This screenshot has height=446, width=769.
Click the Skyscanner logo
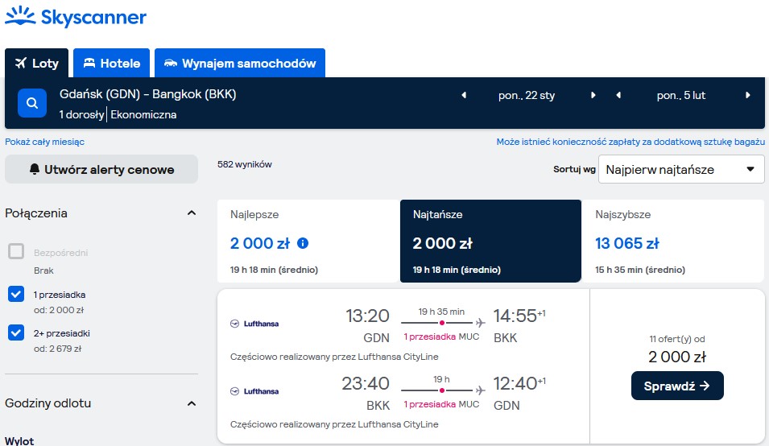[x=76, y=16]
